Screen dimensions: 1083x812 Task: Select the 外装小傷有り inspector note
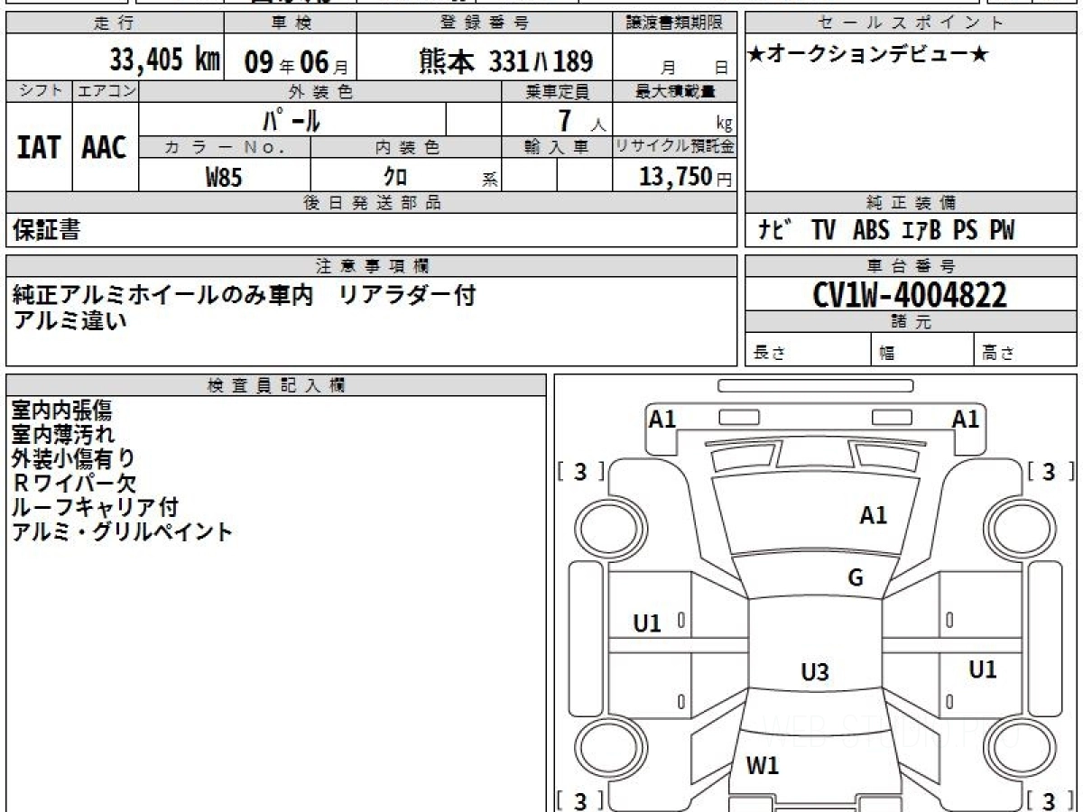[74, 459]
